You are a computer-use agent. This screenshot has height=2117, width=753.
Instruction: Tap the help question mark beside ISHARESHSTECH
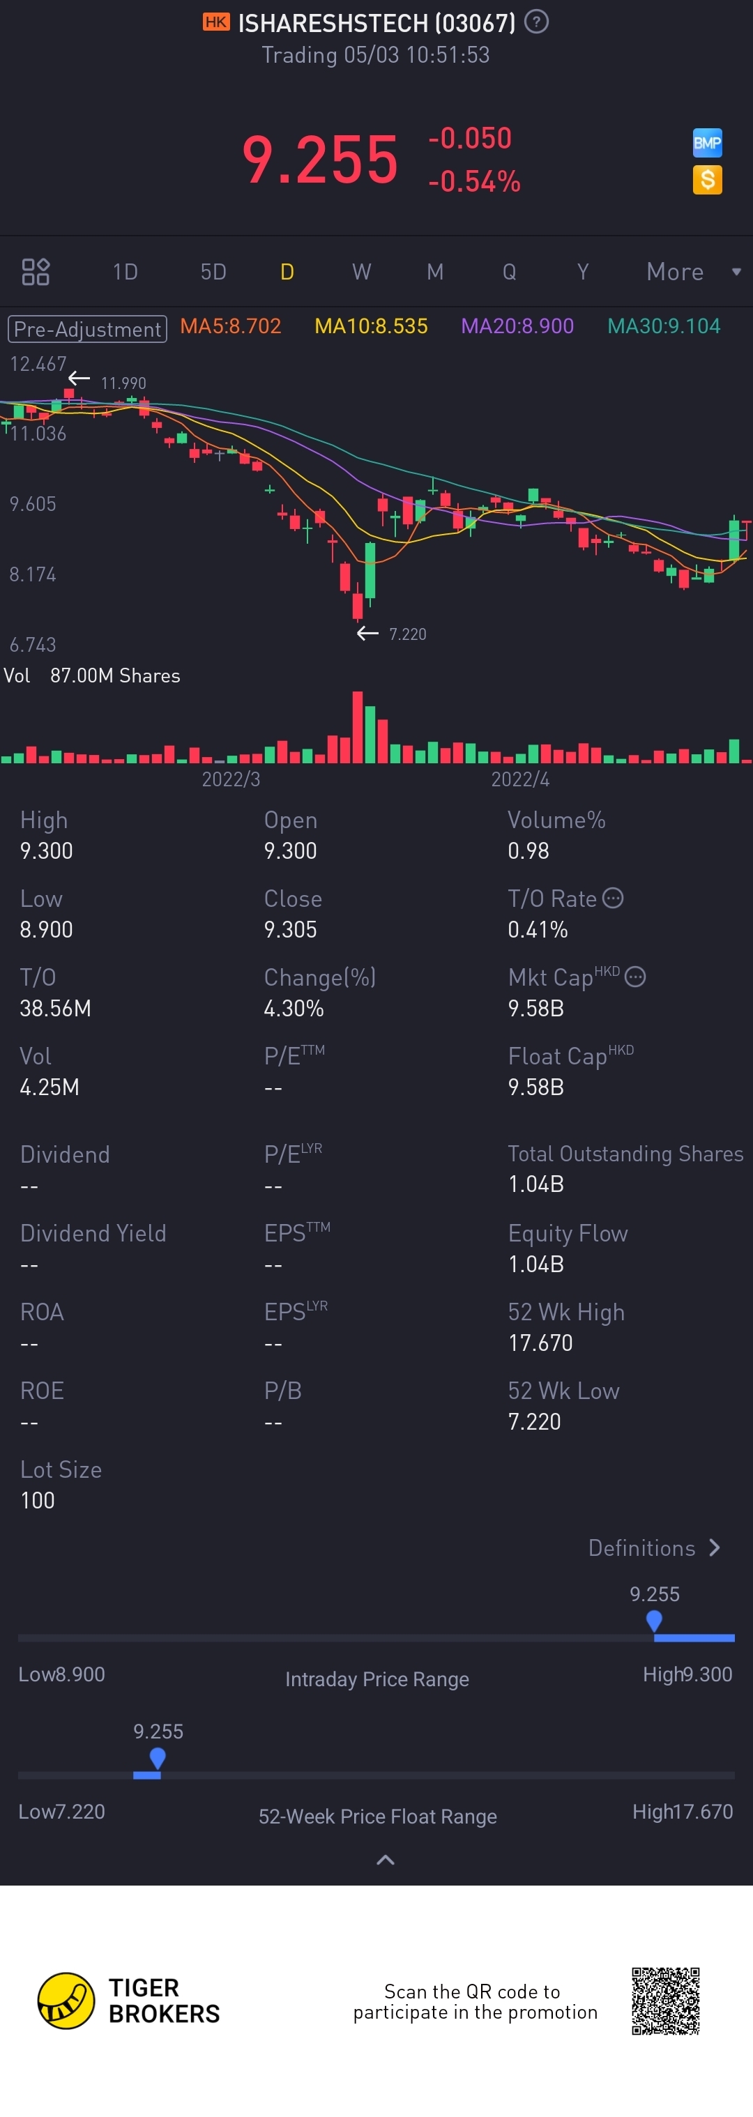coord(536,22)
